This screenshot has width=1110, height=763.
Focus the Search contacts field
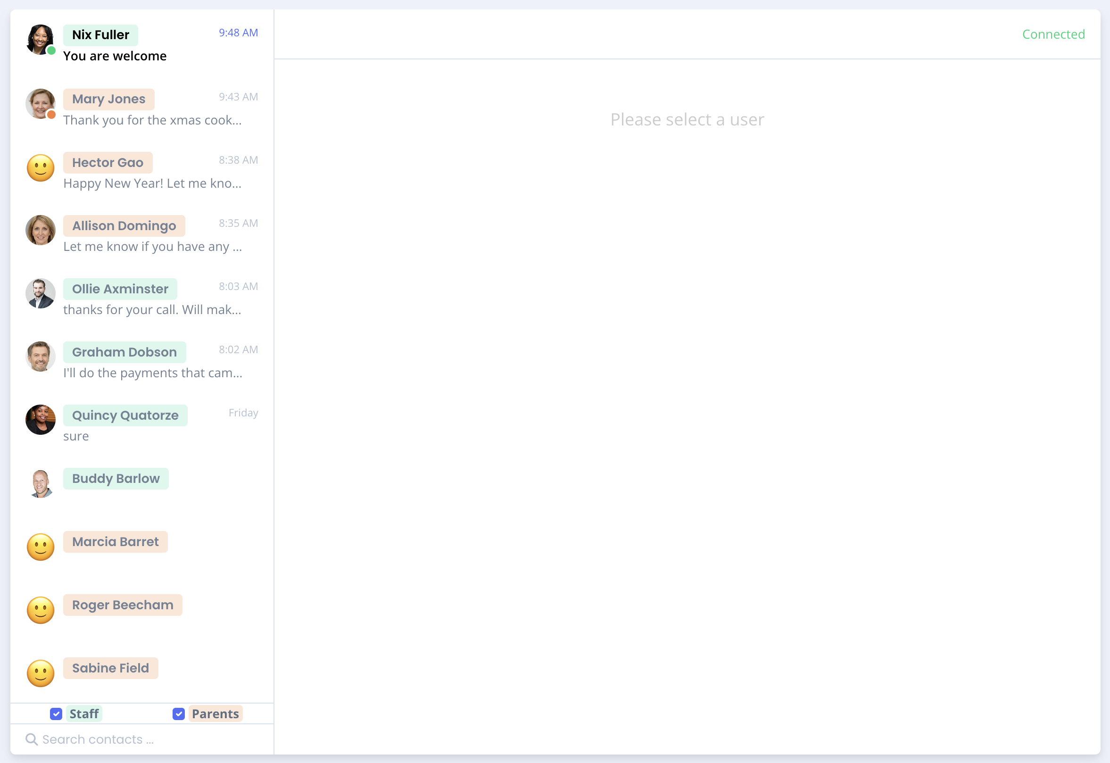click(x=142, y=739)
